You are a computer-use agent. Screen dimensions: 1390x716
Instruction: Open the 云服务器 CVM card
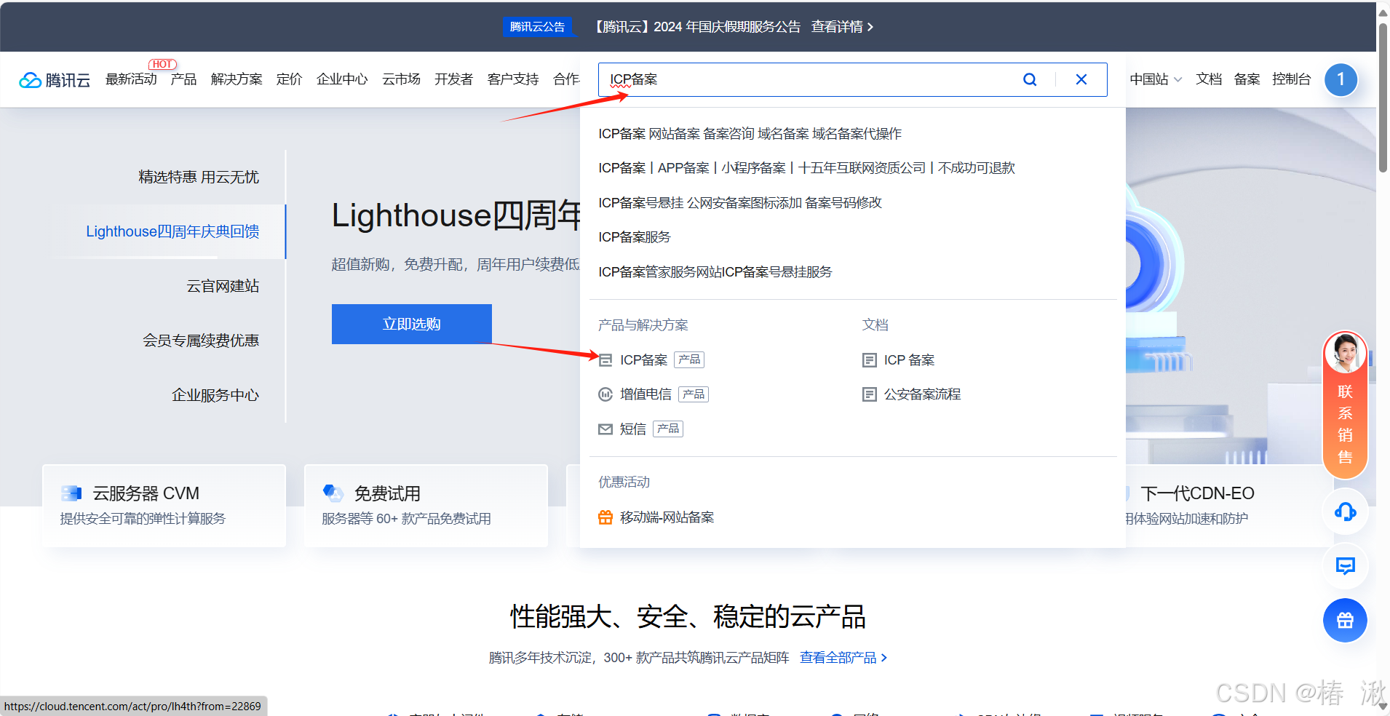164,506
